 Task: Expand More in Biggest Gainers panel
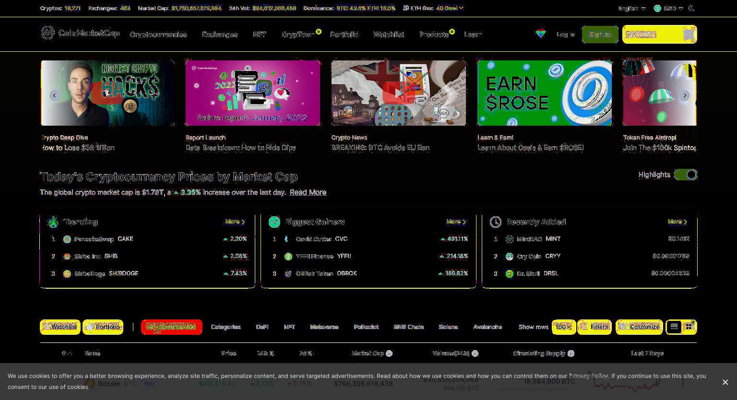[456, 222]
